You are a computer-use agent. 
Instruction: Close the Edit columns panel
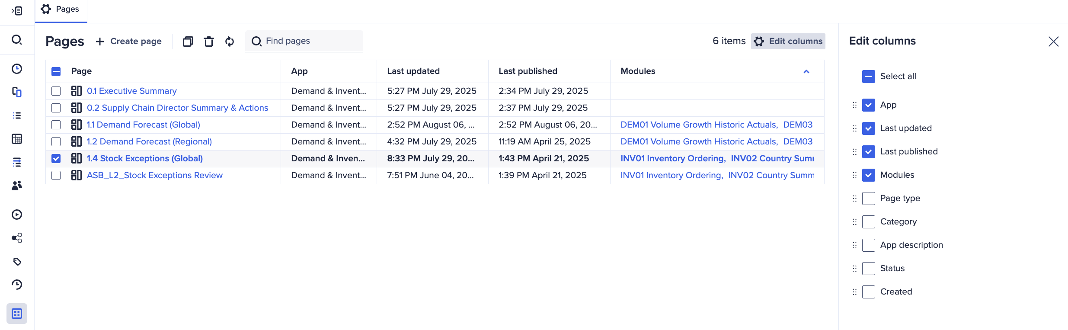coord(1054,42)
